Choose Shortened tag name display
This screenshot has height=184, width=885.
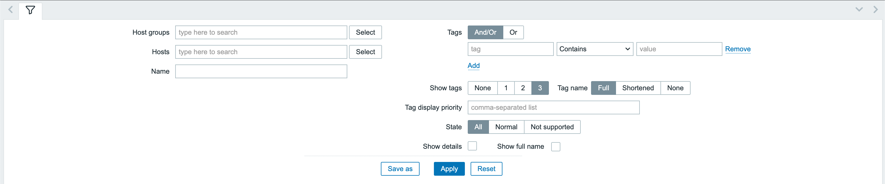[638, 88]
